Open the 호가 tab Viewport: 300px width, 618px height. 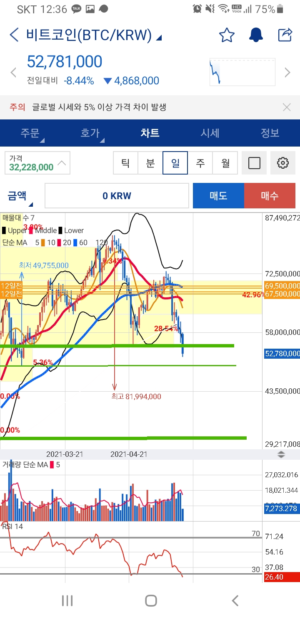point(90,133)
